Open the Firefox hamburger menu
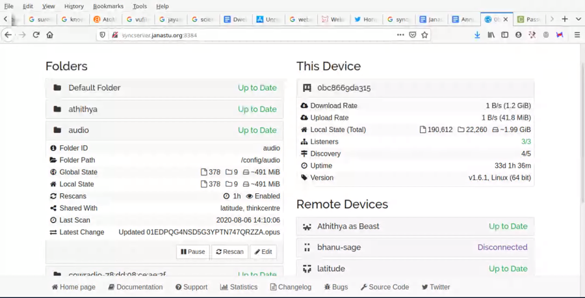Viewport: 585px width, 298px height. tap(577, 34)
